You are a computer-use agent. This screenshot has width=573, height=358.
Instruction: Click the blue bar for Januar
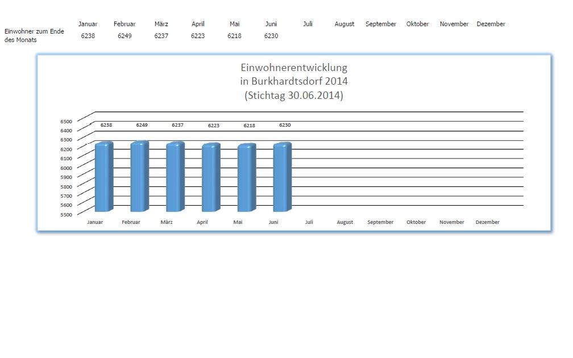click(x=103, y=177)
